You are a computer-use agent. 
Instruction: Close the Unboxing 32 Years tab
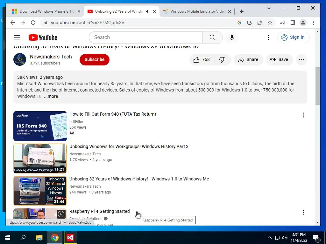[x=154, y=11]
